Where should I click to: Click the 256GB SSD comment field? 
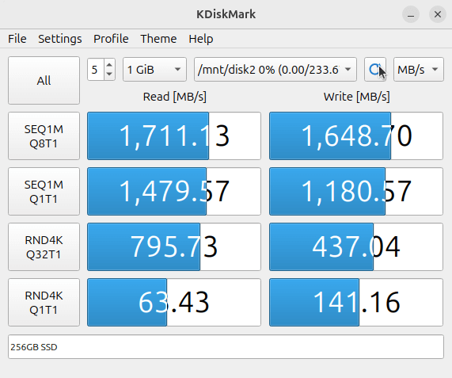pyautogui.click(x=226, y=347)
